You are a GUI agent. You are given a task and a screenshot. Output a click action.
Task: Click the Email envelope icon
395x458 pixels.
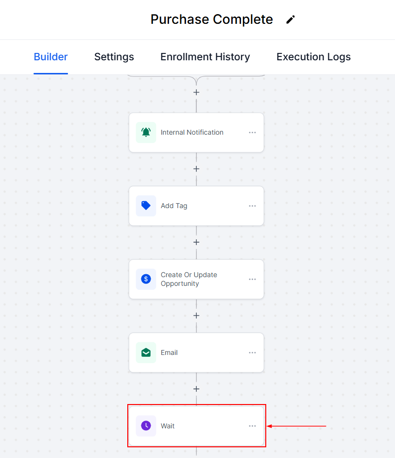(146, 352)
